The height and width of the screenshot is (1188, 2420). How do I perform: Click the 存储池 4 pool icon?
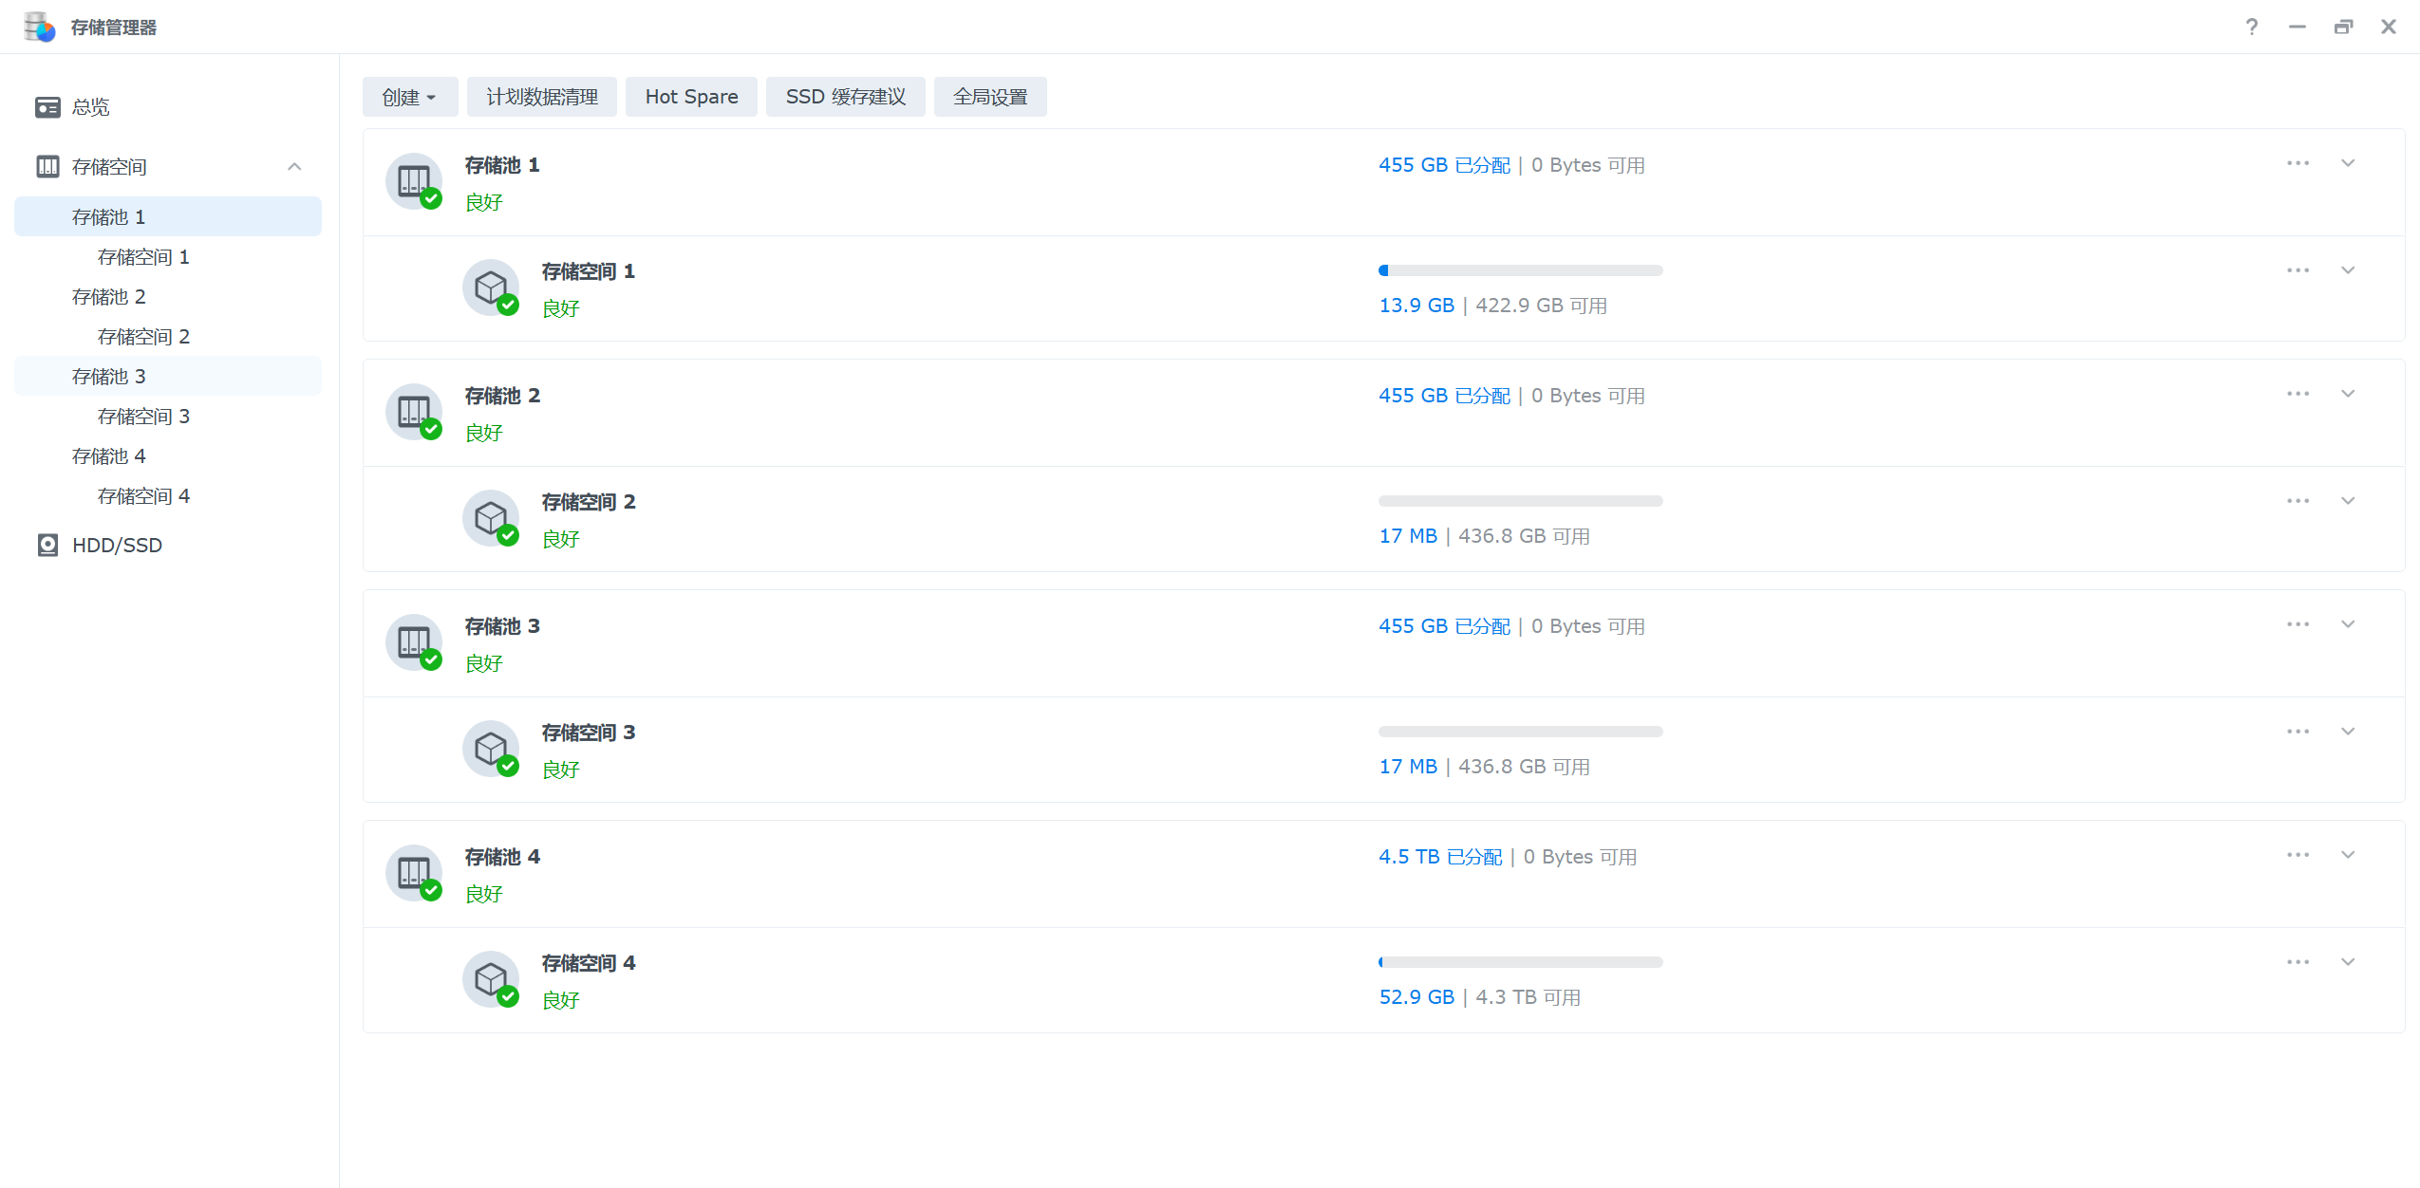tap(414, 872)
